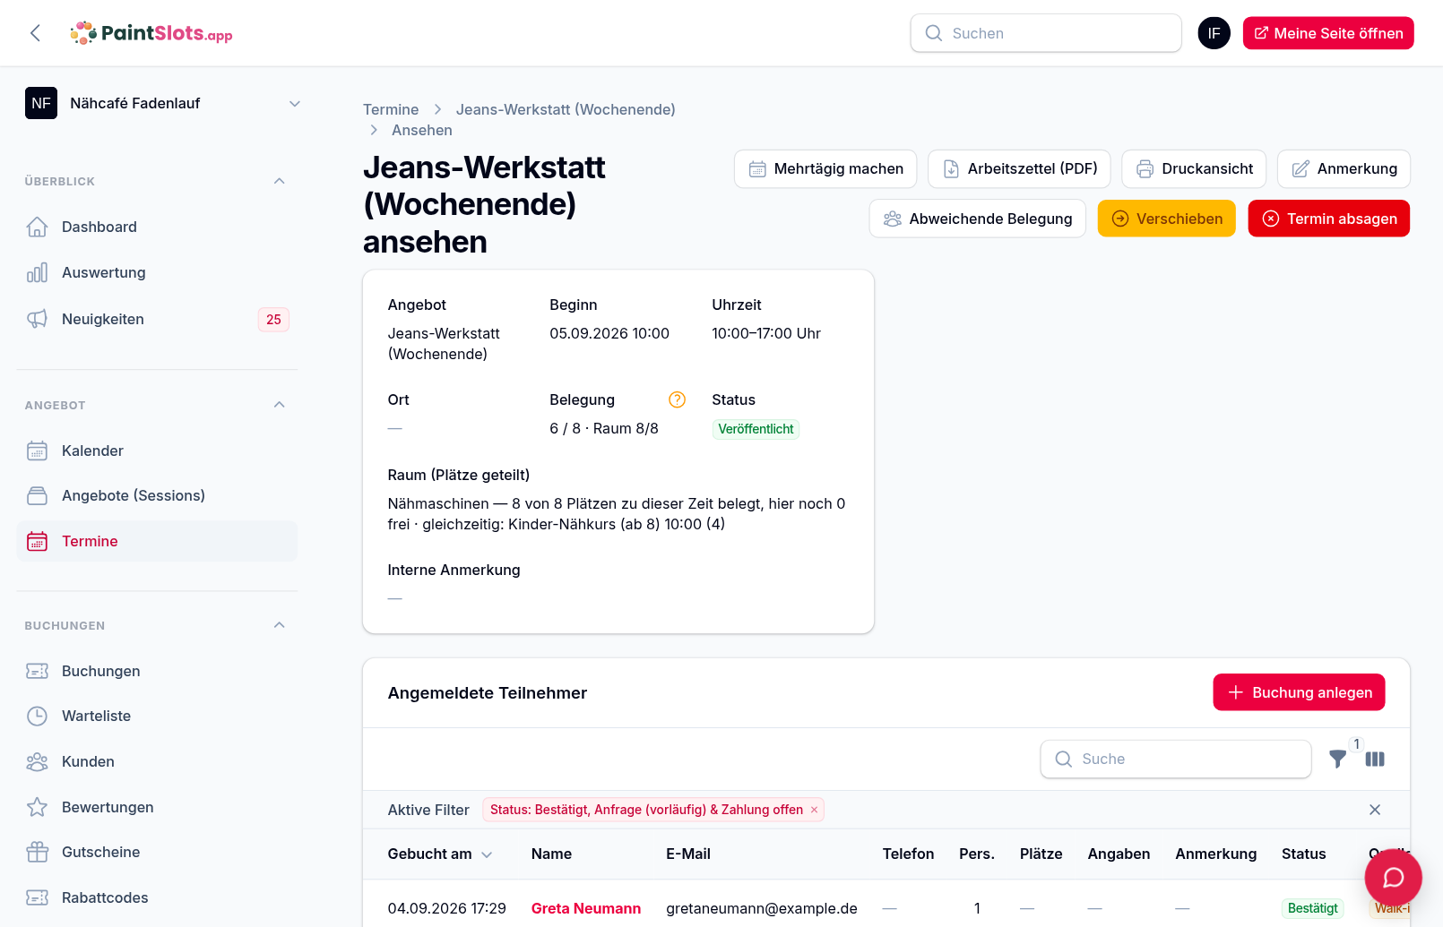The width and height of the screenshot is (1443, 927).
Task: Collapse the ANGEBOT sidebar section
Action: pos(280,405)
